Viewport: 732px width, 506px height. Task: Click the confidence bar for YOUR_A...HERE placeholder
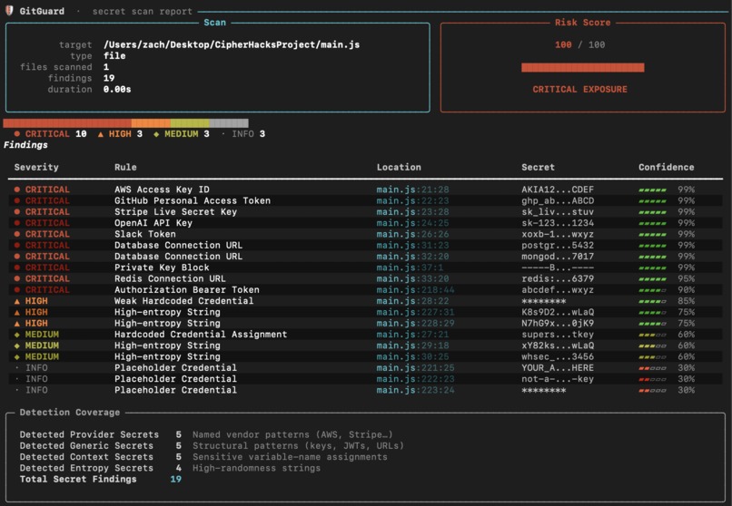[652, 368]
